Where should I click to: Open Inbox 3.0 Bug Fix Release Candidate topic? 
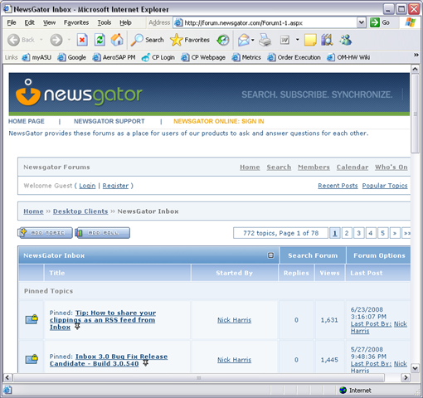coord(109,360)
